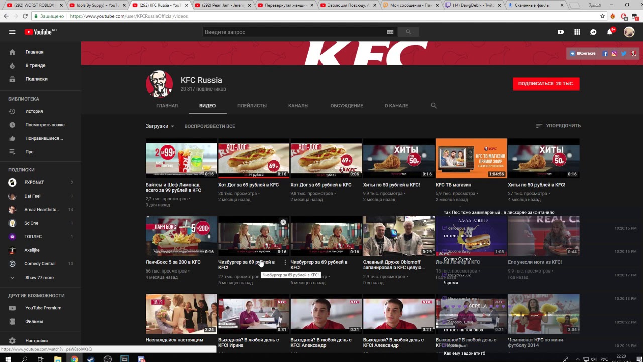Open the Comedy Central subscription channel
Screen dimensions: 643x362
[x=41, y=263]
